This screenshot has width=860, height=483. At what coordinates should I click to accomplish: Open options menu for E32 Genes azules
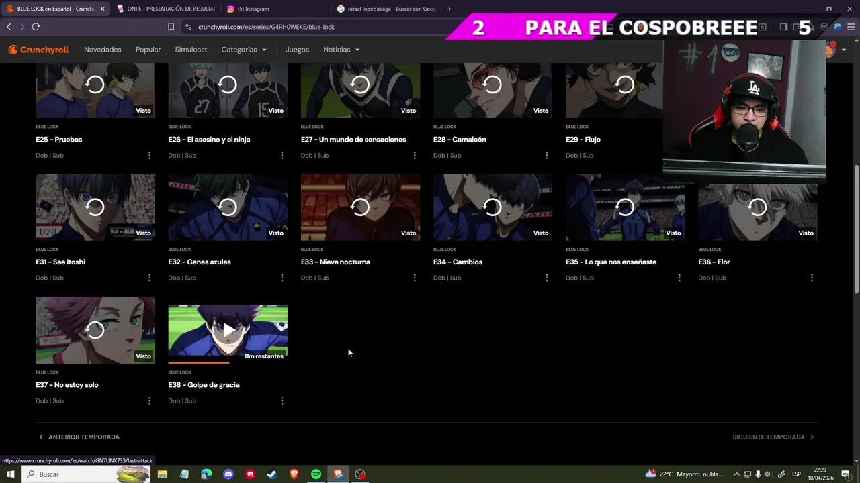(282, 278)
